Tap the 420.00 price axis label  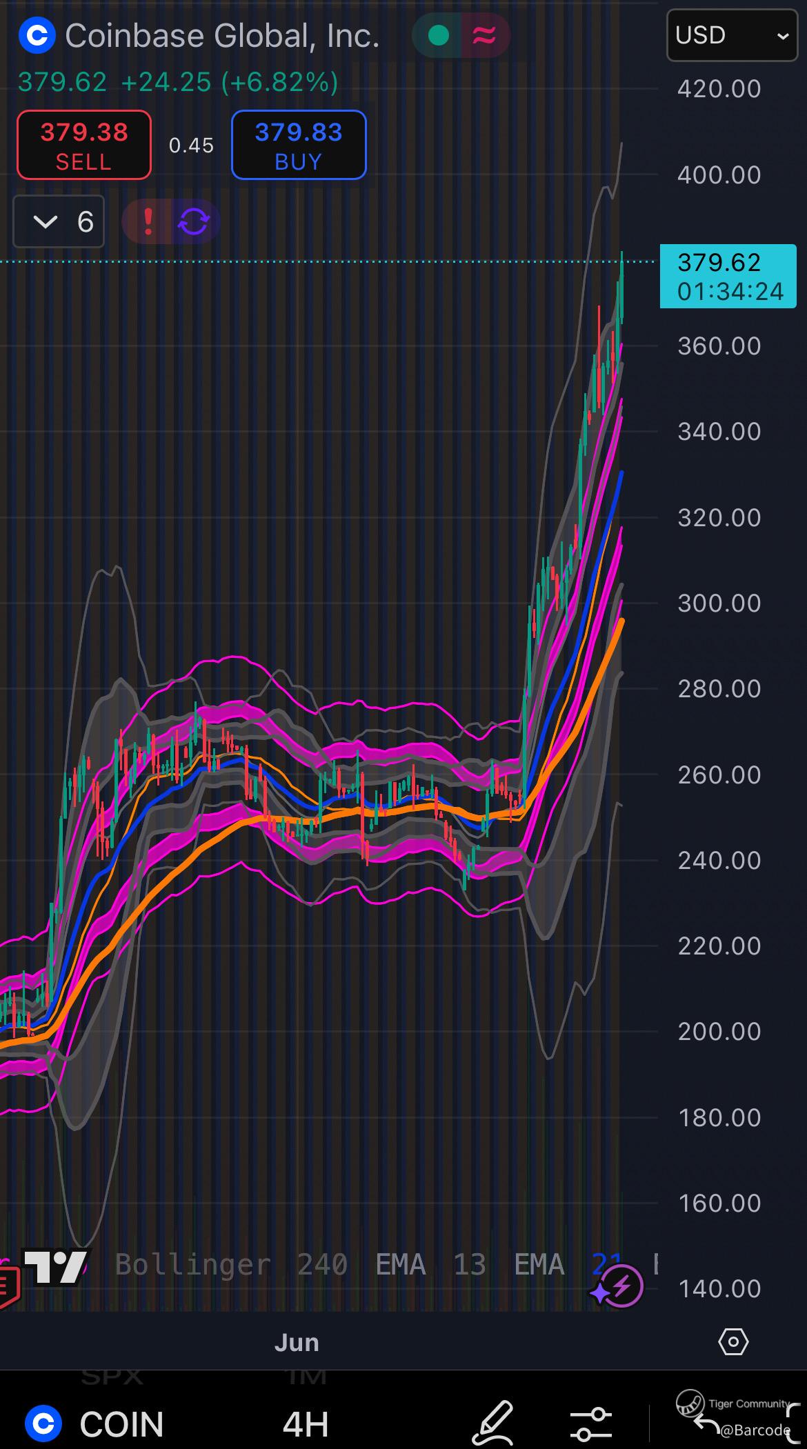point(719,89)
